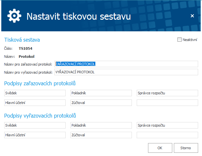The height and width of the screenshot is (156, 202).
Task: Toggle the Neaktivní checkbox
Action: click(x=179, y=40)
